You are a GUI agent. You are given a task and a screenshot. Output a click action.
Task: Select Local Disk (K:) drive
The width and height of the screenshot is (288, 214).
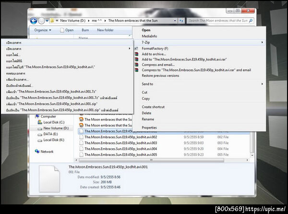click(x=54, y=140)
